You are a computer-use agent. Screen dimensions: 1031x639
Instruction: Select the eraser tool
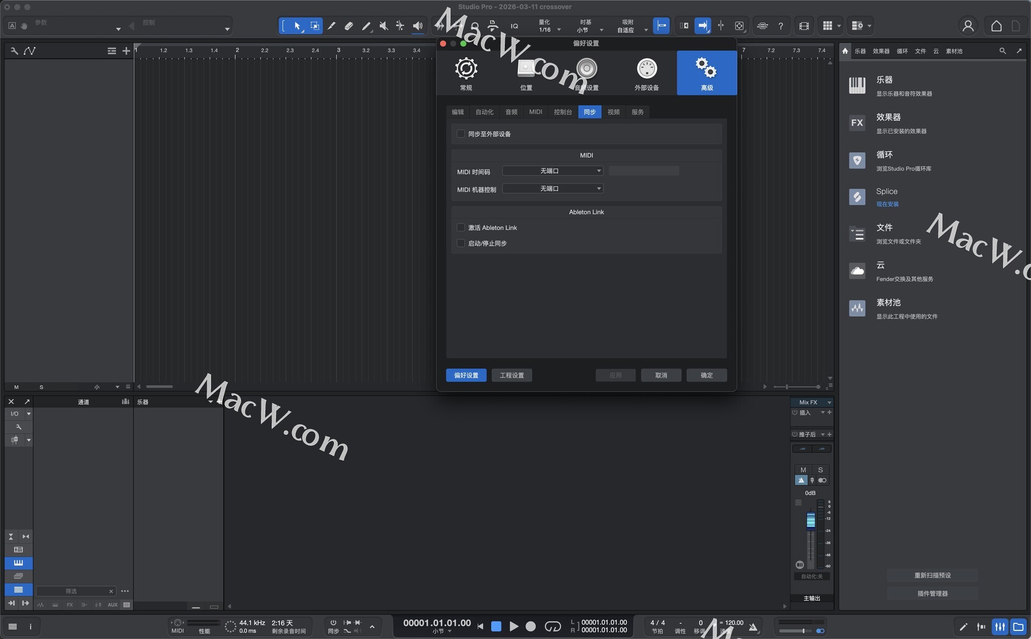pyautogui.click(x=348, y=26)
